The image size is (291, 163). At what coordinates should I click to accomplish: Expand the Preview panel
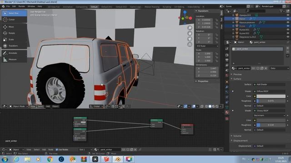tap(237, 74)
